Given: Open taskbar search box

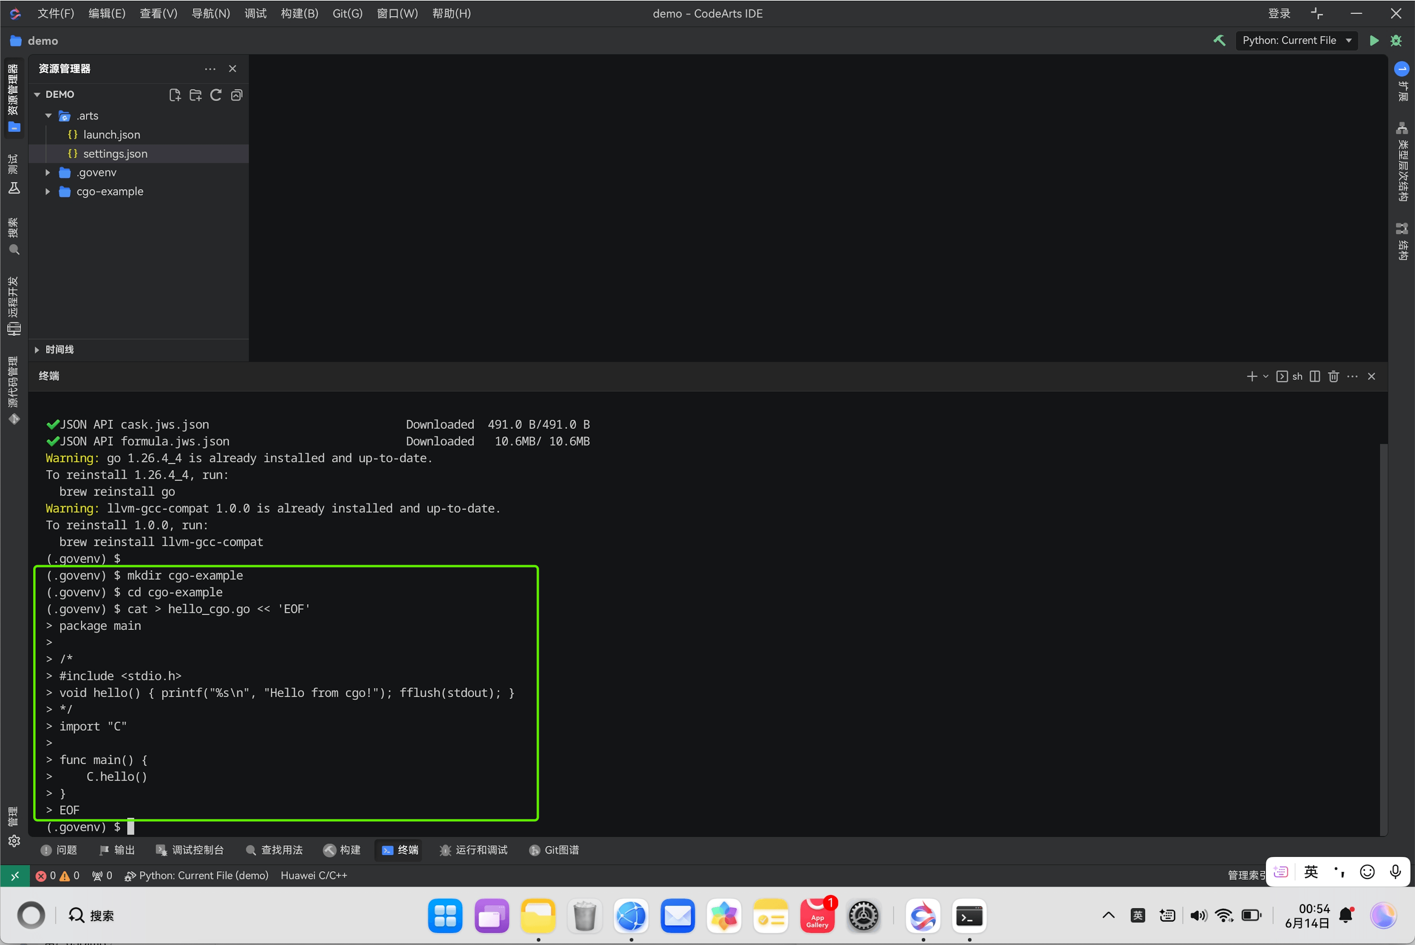Looking at the screenshot, I should pos(92,915).
